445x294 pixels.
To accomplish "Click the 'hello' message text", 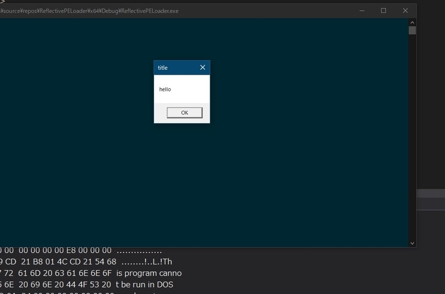I will [165, 89].
